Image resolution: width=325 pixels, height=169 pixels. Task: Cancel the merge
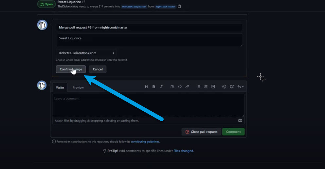[98, 69]
